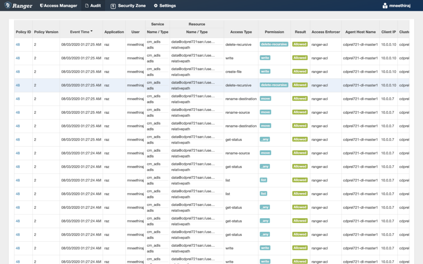Open the Policy ID link in the bottom row
The height and width of the screenshot is (264, 423).
click(17, 262)
